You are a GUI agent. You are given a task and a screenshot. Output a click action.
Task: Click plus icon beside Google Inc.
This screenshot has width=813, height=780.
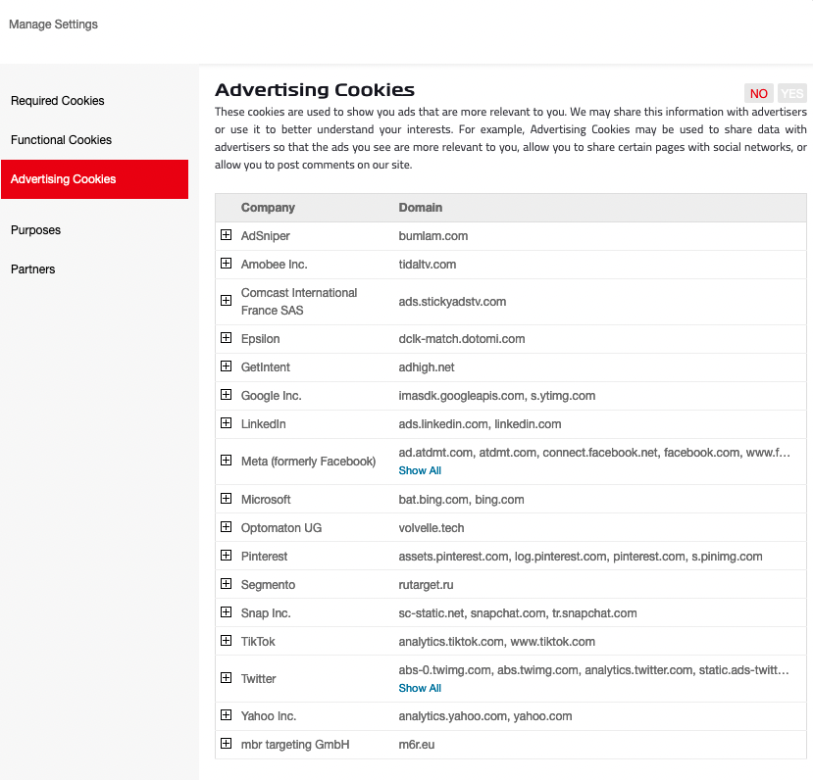coord(226,395)
